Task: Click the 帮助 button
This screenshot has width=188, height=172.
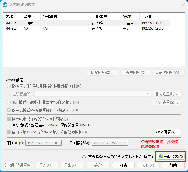Action: 173,165
